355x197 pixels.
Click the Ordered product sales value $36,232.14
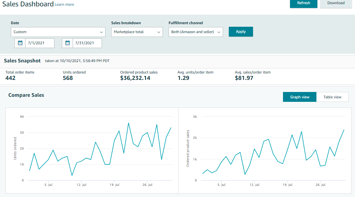tap(135, 78)
